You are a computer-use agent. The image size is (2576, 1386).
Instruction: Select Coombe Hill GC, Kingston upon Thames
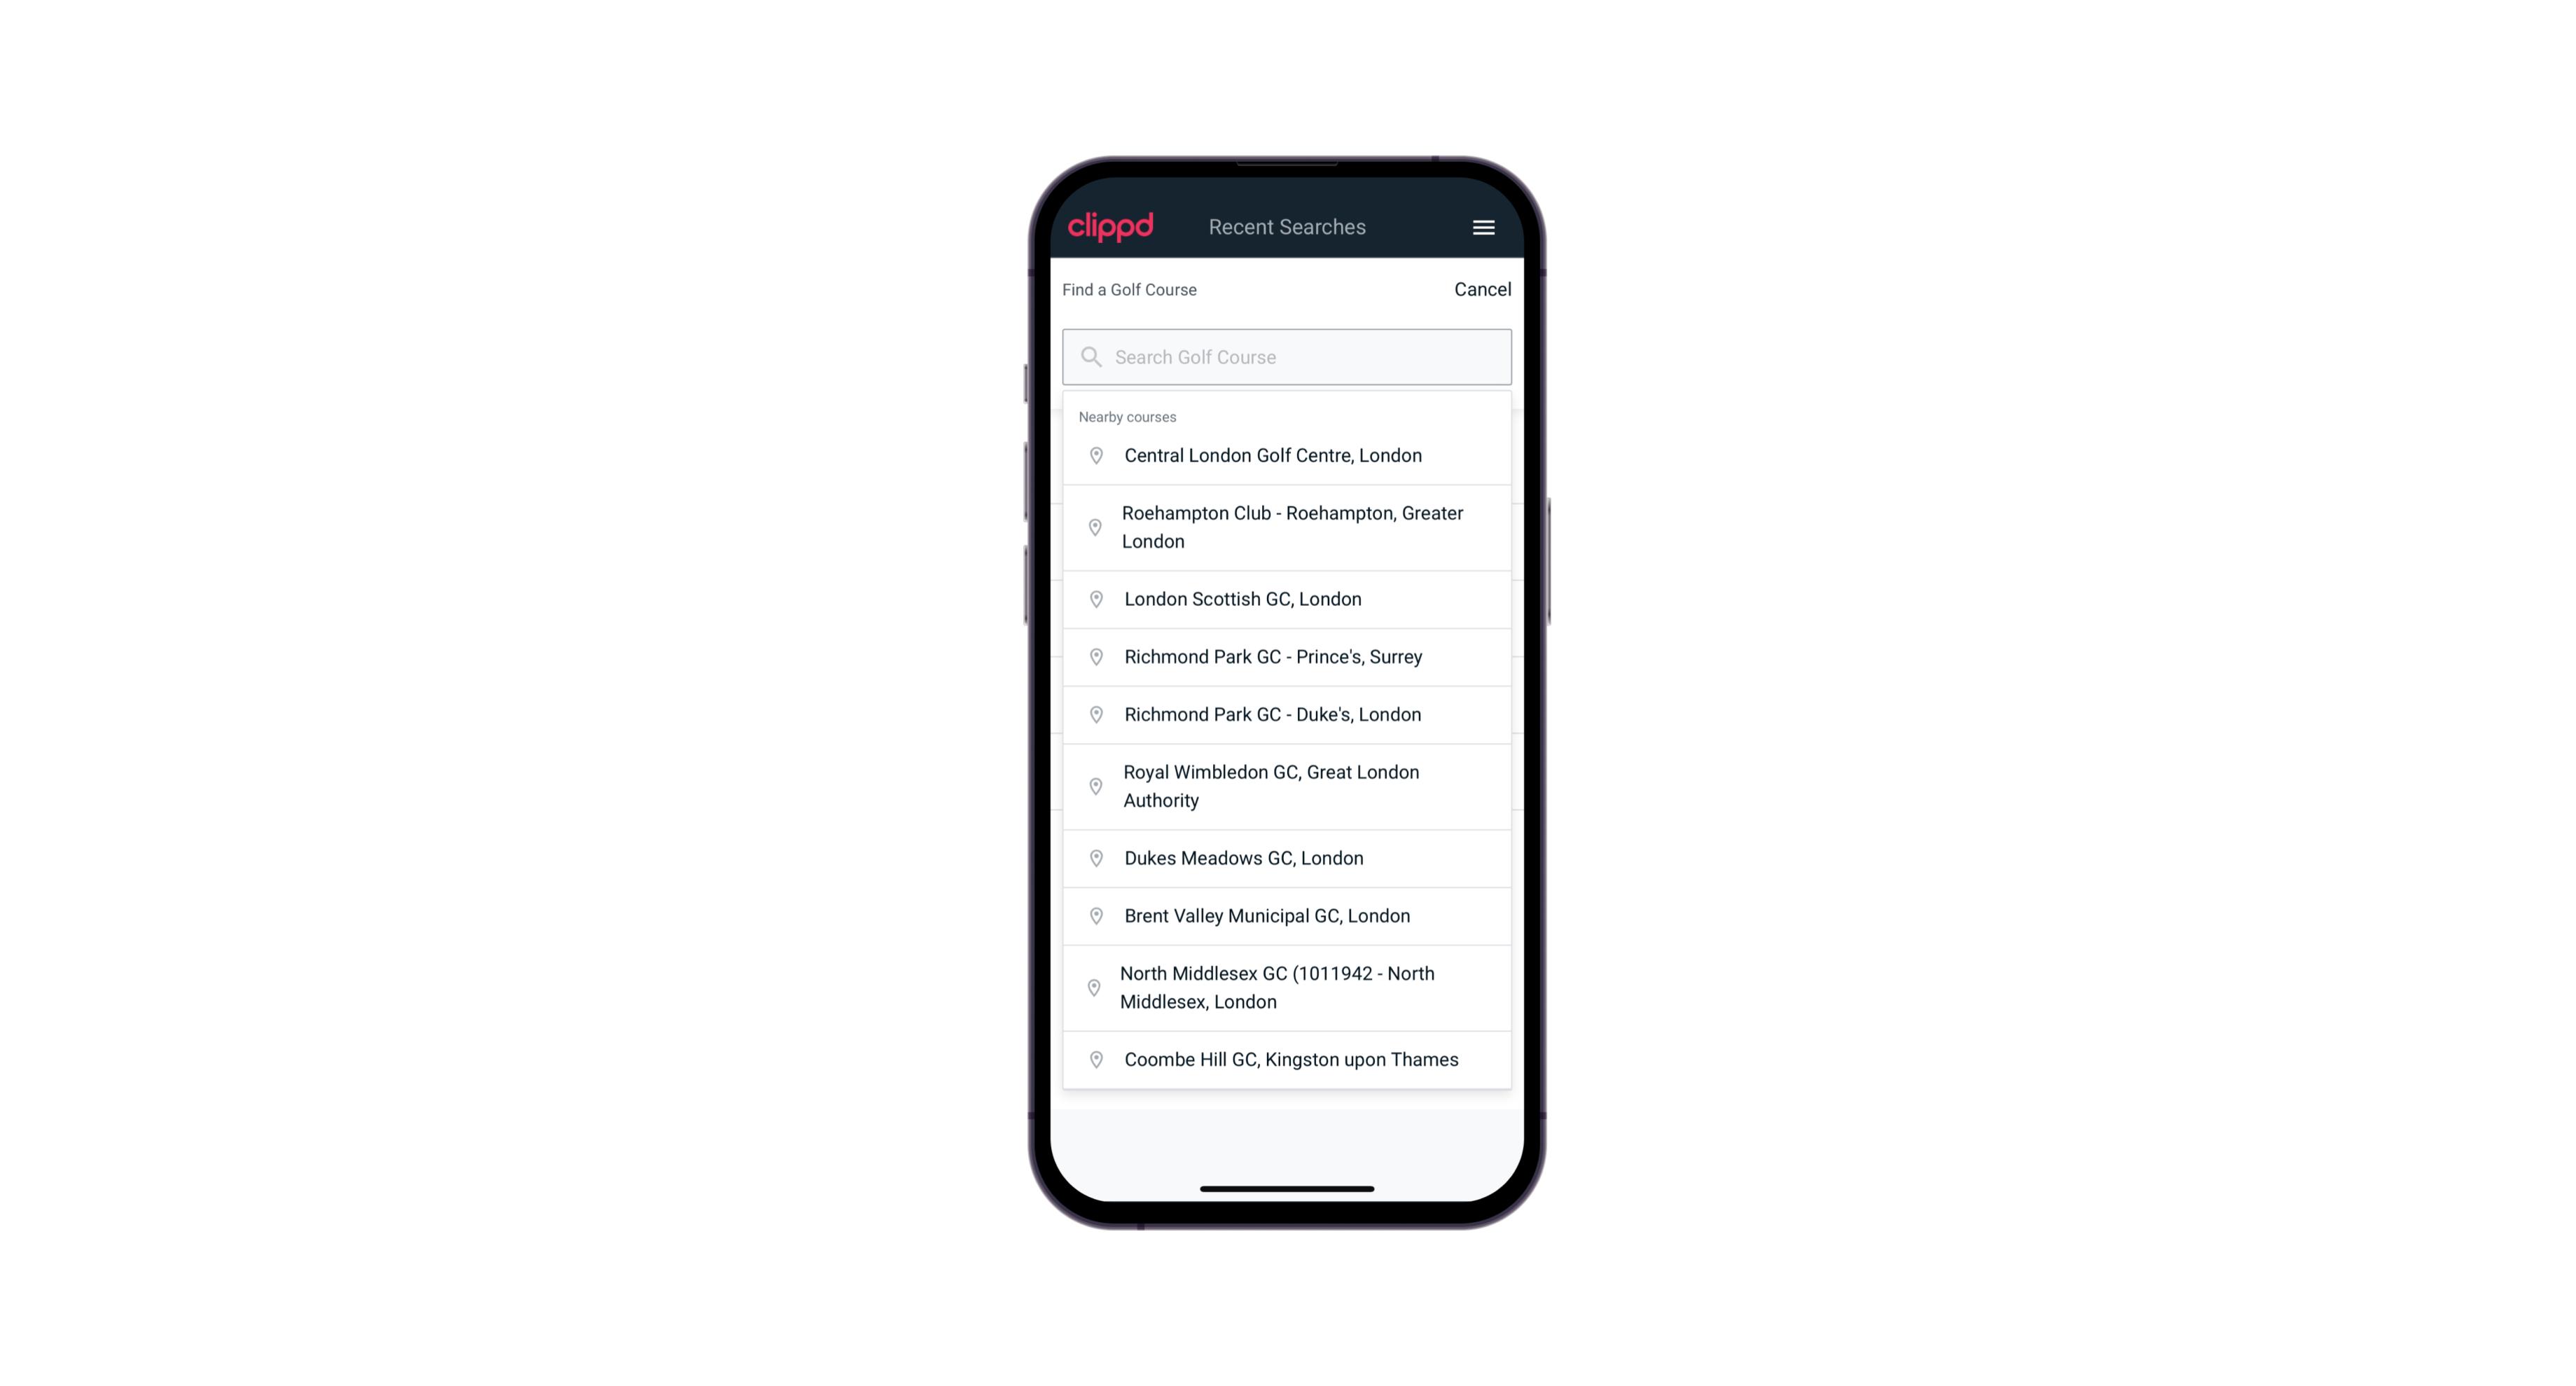(x=1288, y=1060)
